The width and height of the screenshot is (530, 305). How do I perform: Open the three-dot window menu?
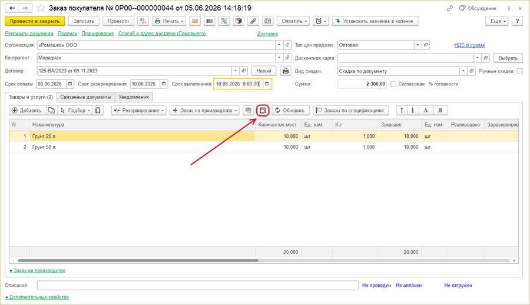(509, 8)
